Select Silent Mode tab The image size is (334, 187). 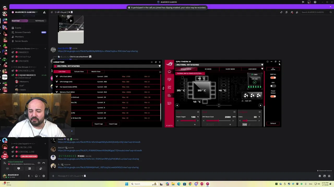[230, 69]
